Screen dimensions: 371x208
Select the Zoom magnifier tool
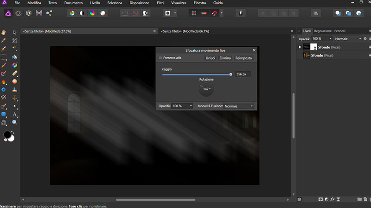[x=15, y=122]
